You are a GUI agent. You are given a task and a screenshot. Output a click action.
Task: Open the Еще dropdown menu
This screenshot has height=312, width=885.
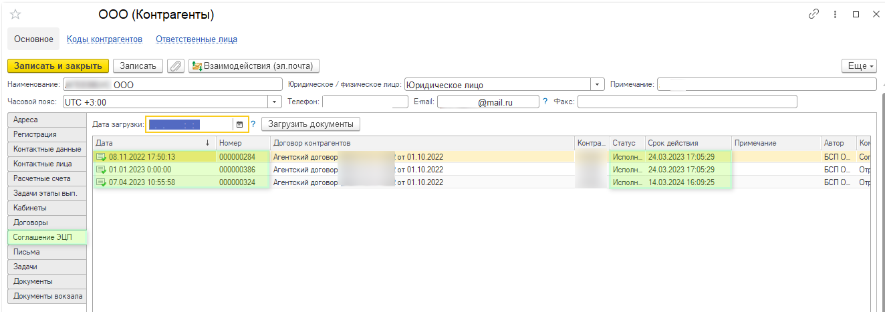point(859,65)
